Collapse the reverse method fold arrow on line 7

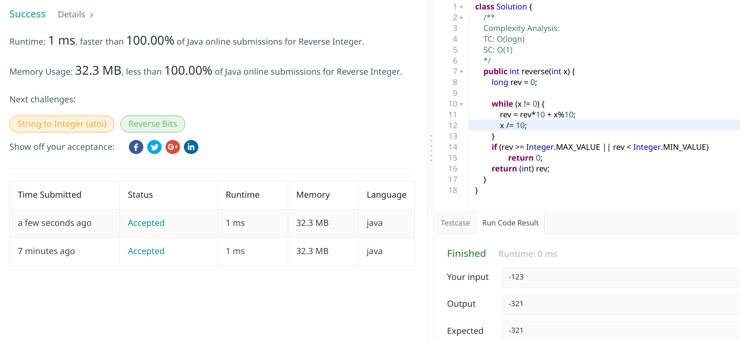click(461, 72)
